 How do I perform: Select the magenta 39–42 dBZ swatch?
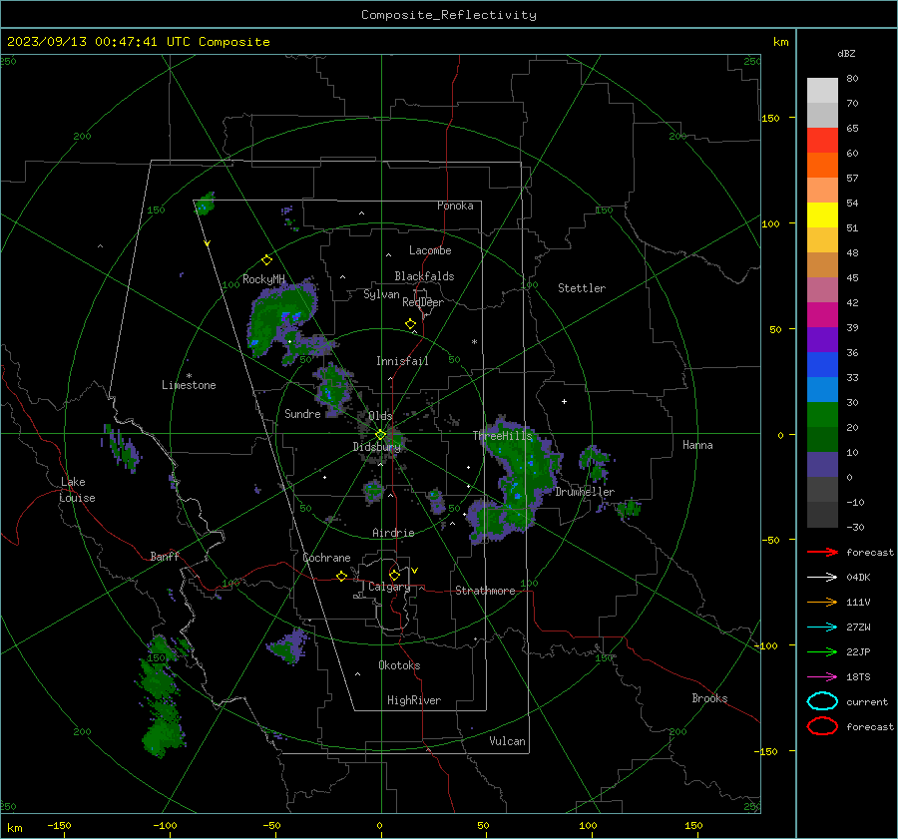point(822,315)
